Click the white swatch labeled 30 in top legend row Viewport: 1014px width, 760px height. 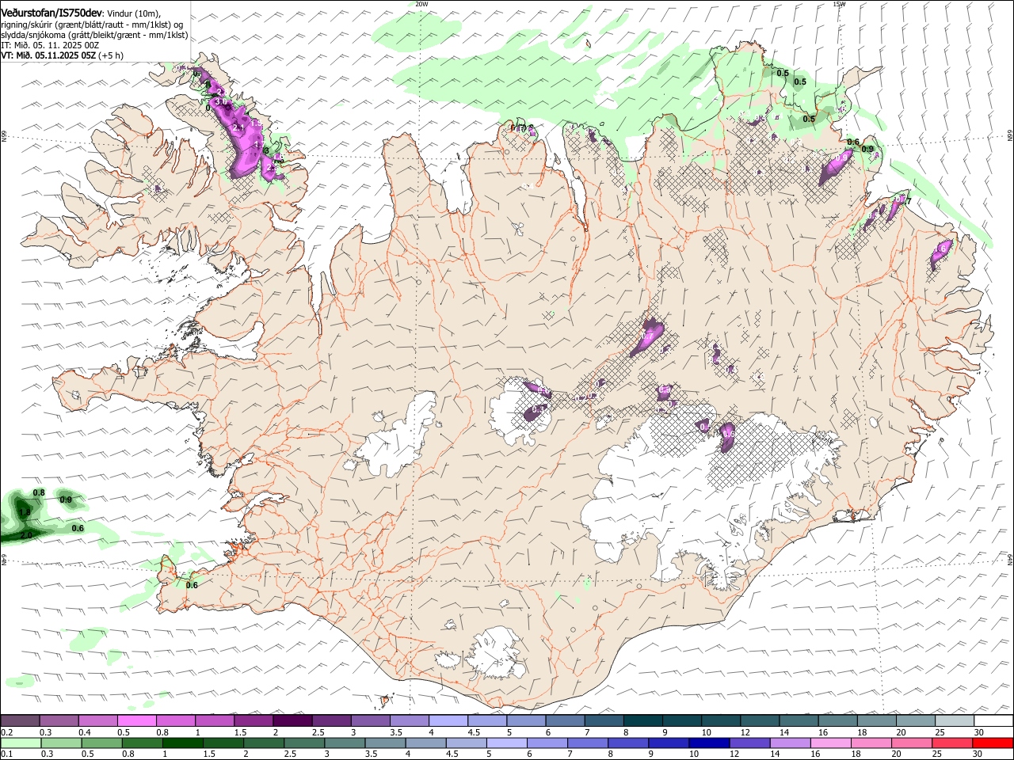point(993,721)
